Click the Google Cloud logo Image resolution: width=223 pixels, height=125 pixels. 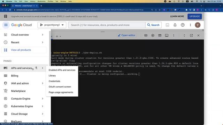(22, 25)
